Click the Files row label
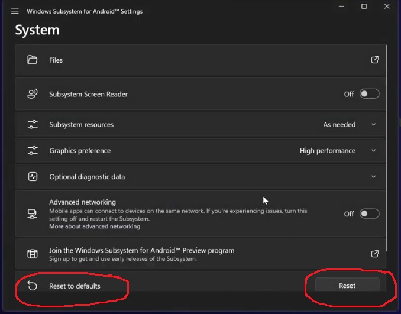Screen dimensions: 401x314 coord(56,60)
